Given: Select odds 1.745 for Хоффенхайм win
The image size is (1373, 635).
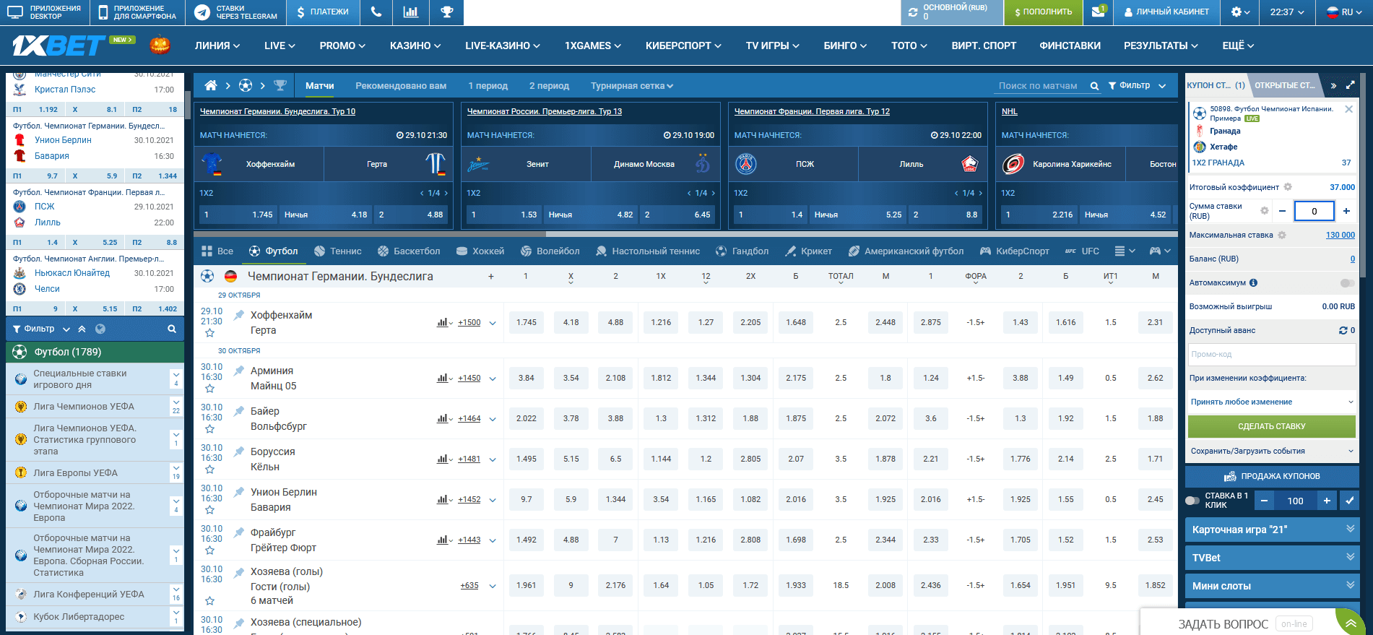Looking at the screenshot, I should click(527, 323).
